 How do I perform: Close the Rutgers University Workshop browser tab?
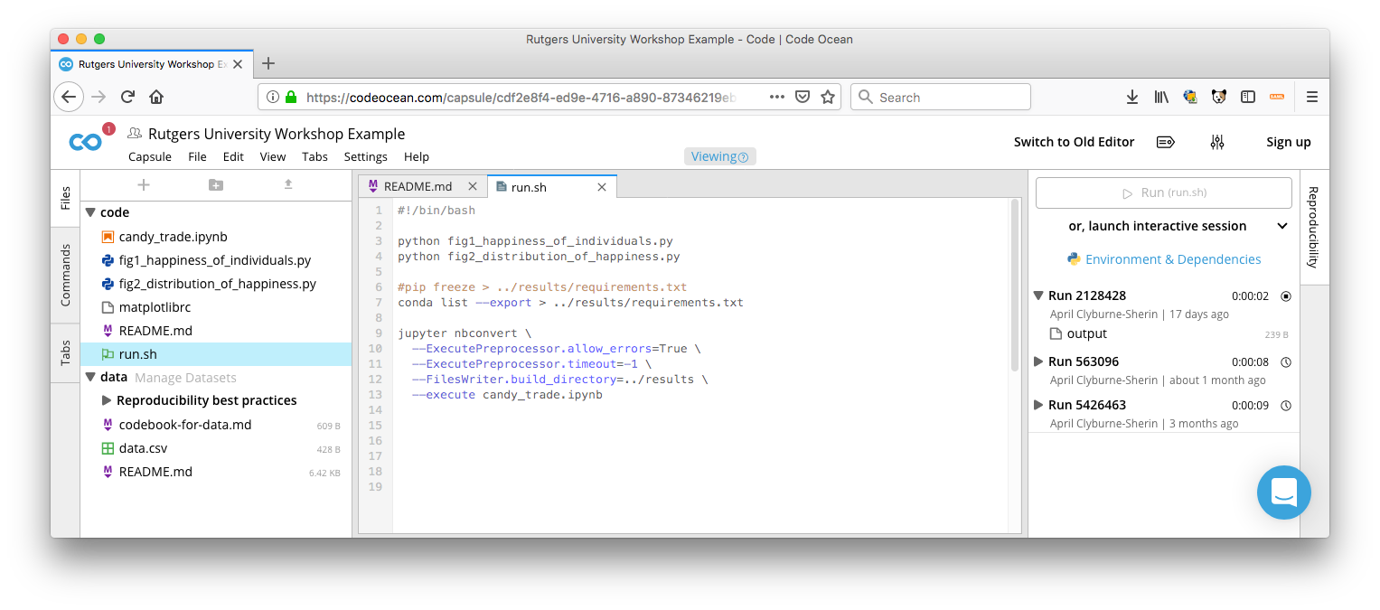239,64
